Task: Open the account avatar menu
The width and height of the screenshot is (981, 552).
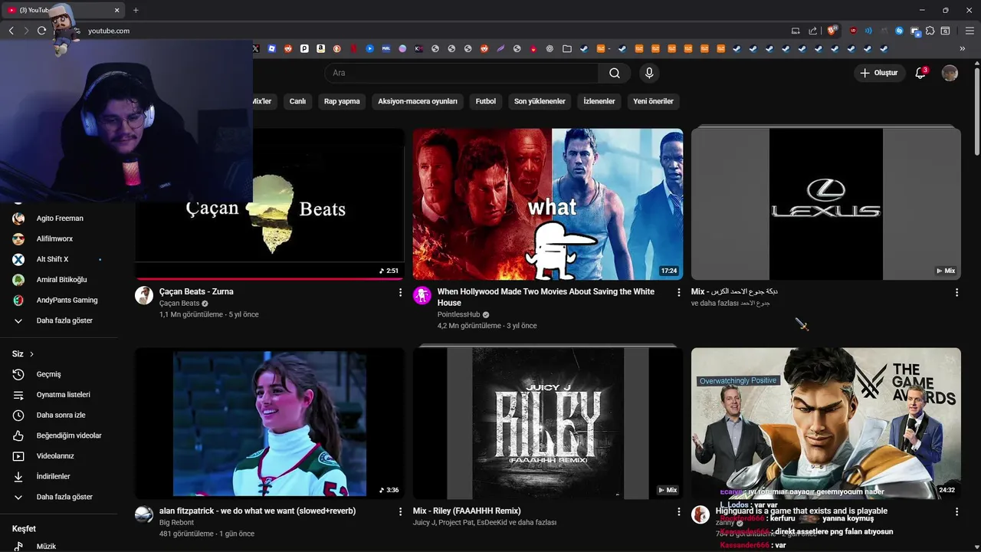Action: (950, 73)
